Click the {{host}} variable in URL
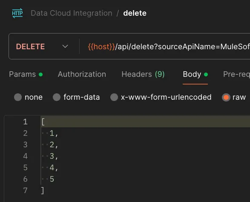Image resolution: width=250 pixels, height=202 pixels. [x=101, y=47]
